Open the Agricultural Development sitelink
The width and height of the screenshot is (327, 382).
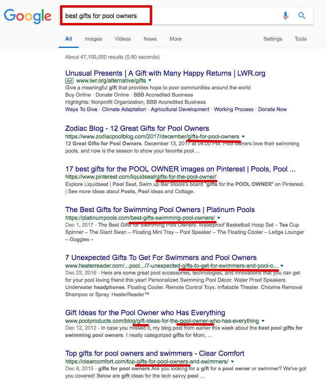click(x=180, y=109)
